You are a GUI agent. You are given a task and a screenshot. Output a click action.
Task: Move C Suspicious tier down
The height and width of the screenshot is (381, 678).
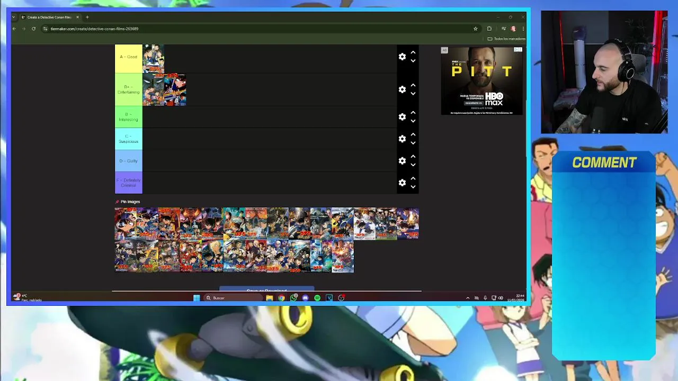pyautogui.click(x=413, y=143)
